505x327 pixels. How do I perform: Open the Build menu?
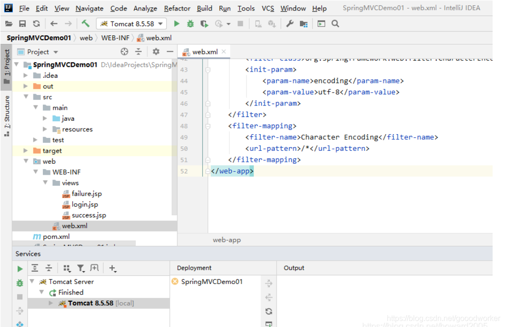click(x=205, y=8)
